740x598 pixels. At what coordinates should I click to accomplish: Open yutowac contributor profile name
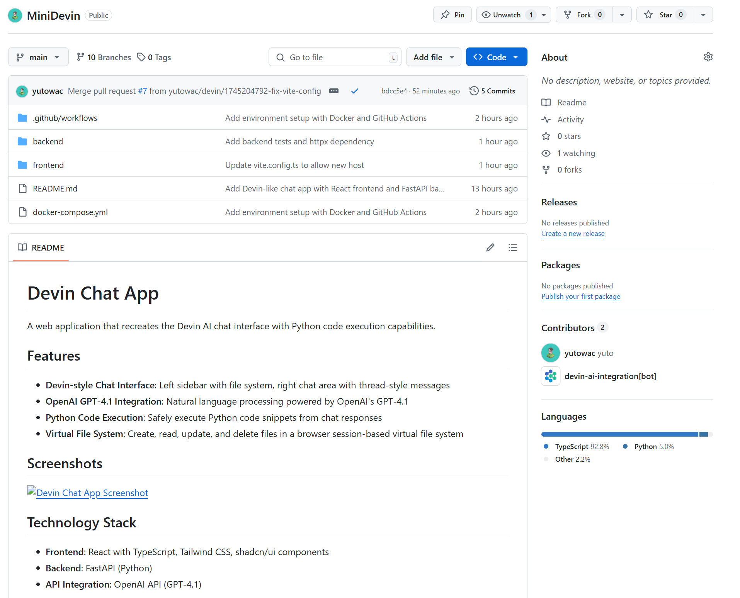(x=580, y=353)
